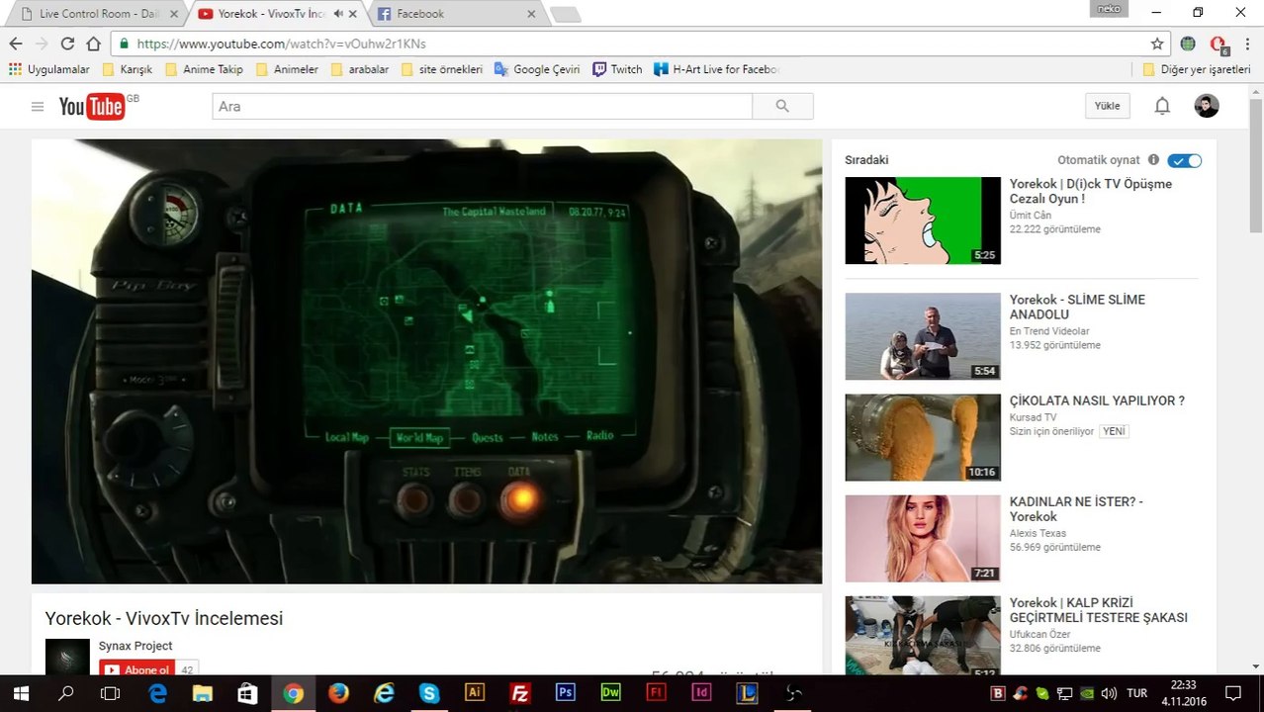Open the Google Çeviri bookmark
The image size is (1264, 712).
pyautogui.click(x=537, y=69)
